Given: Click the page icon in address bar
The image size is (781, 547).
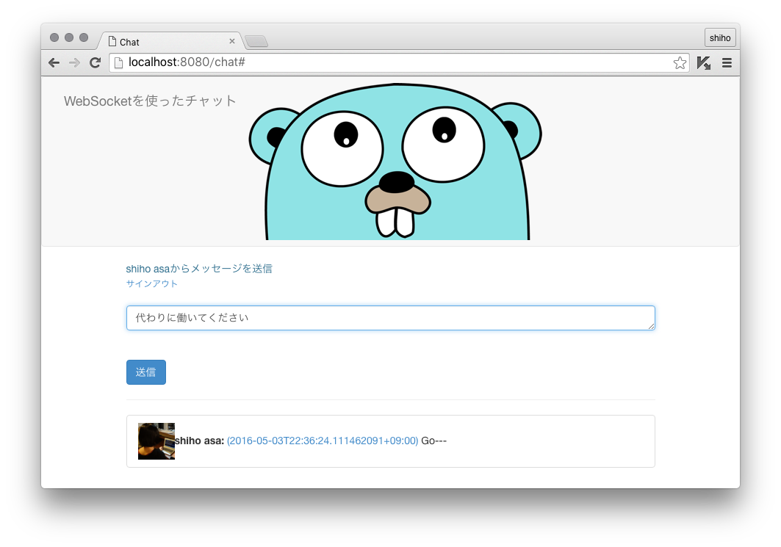Looking at the screenshot, I should (118, 62).
